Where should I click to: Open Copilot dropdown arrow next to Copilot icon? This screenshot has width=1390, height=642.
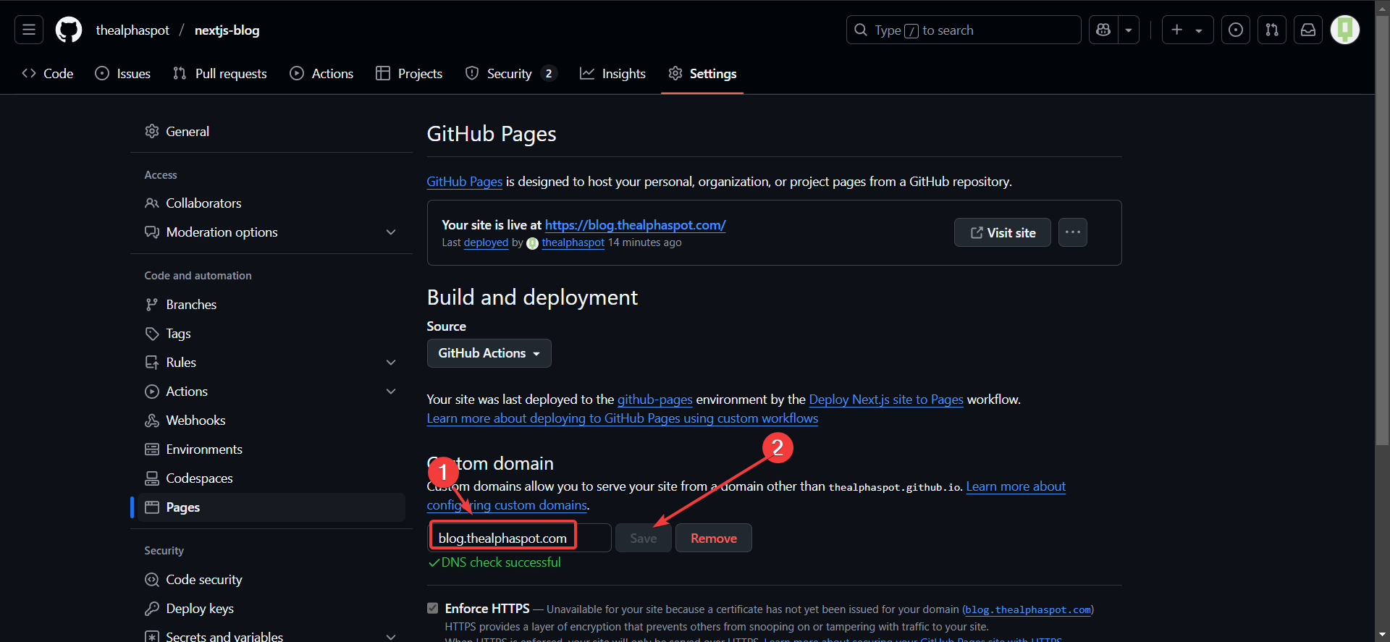pos(1129,30)
